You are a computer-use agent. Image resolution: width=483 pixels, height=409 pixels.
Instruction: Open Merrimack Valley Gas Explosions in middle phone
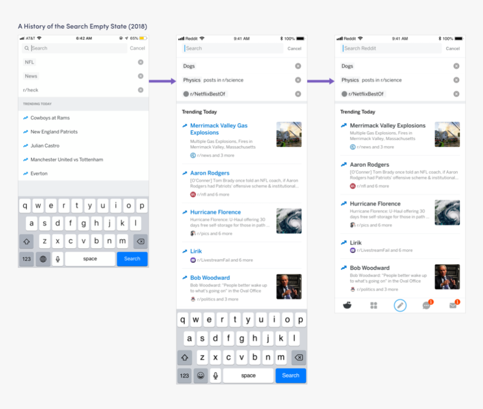pos(218,129)
